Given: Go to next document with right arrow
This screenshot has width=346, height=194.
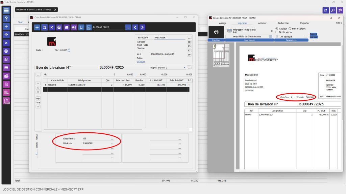Looking at the screenshot, I should pos(142,27).
